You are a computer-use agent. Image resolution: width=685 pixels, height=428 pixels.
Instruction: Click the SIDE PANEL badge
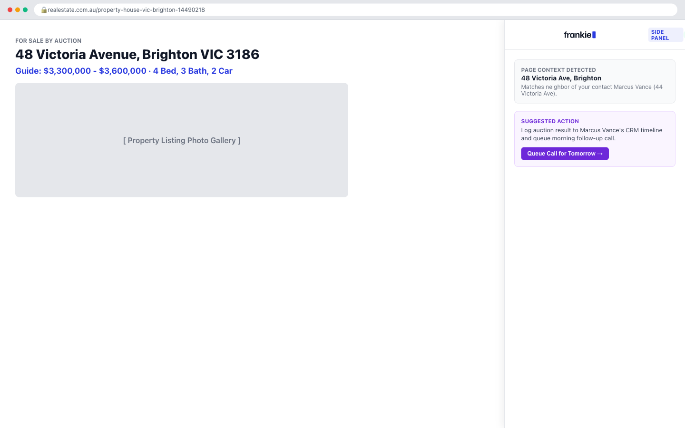(x=665, y=35)
